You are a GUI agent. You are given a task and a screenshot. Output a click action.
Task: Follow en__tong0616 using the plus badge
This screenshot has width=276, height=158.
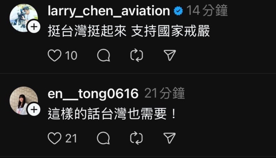click(x=34, y=110)
